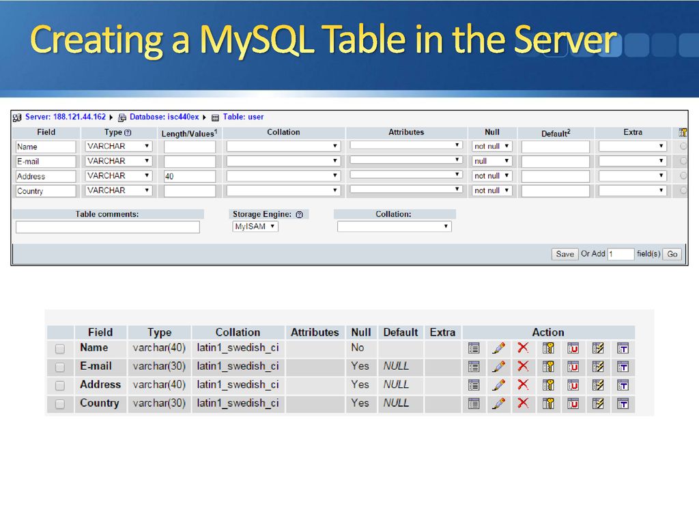The width and height of the screenshot is (699, 524).
Task: Set primary key on the Address field
Action: click(548, 385)
